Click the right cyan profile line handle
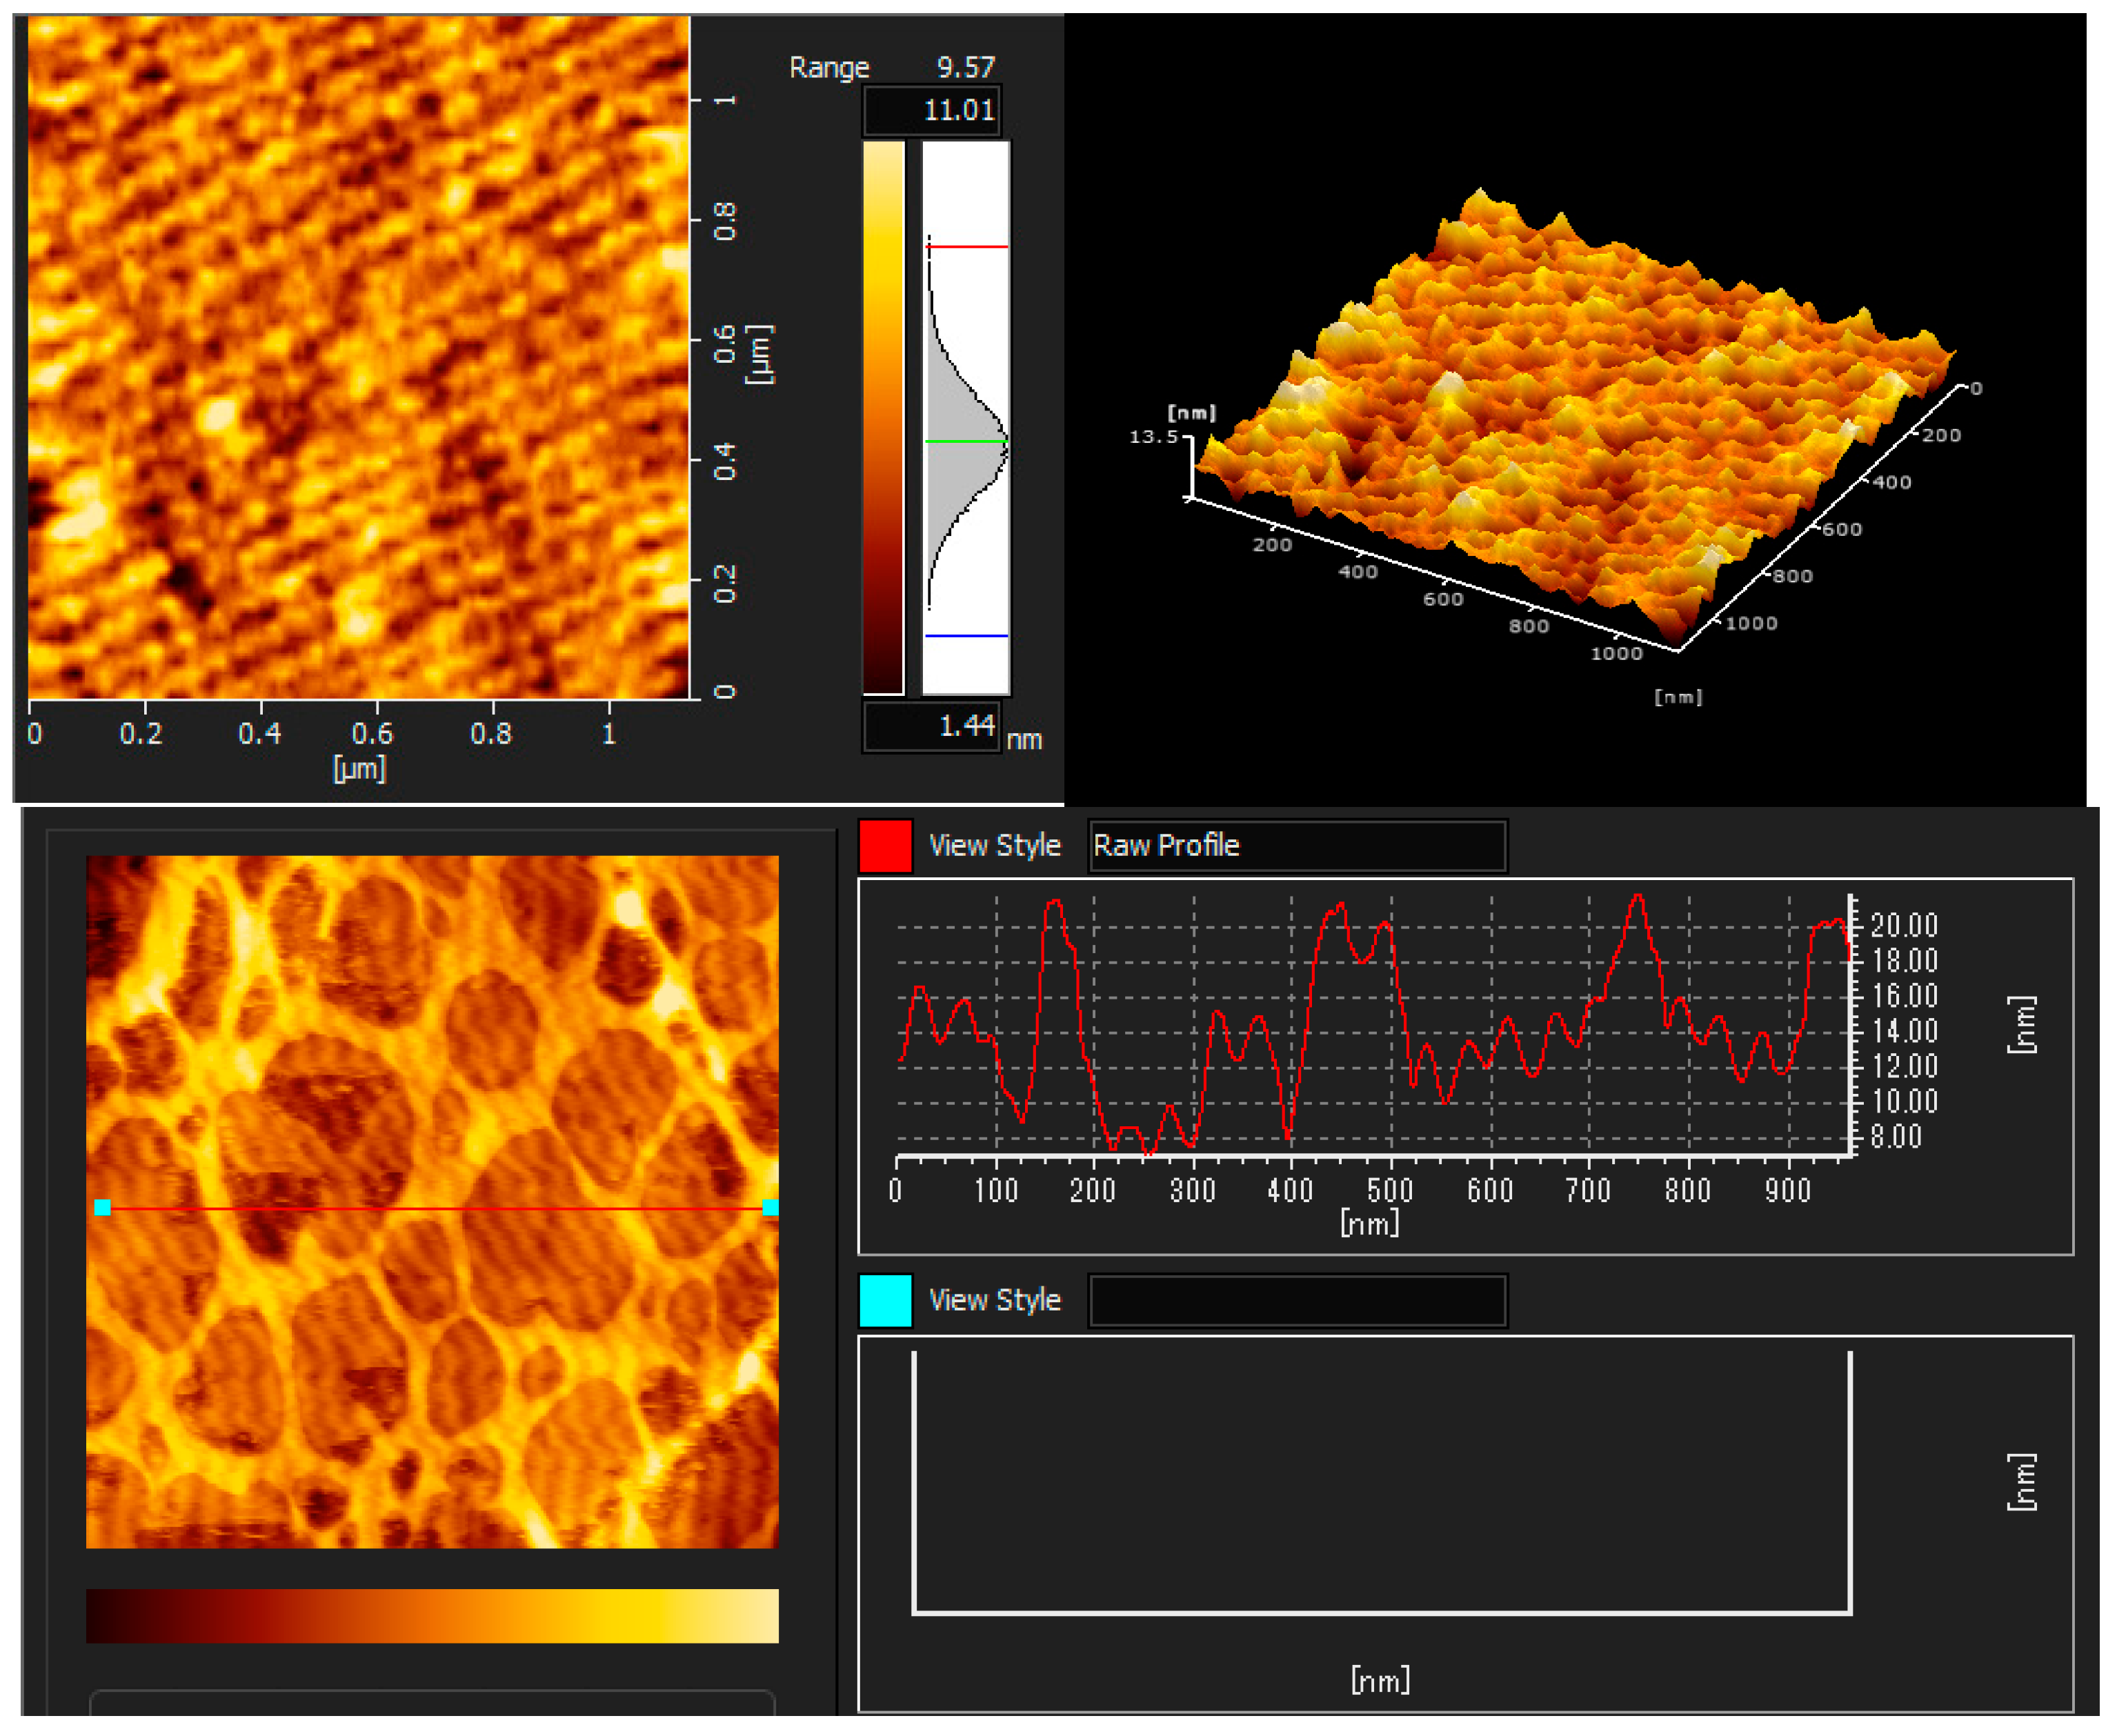Viewport: 2117px width, 1736px height. (x=770, y=1208)
